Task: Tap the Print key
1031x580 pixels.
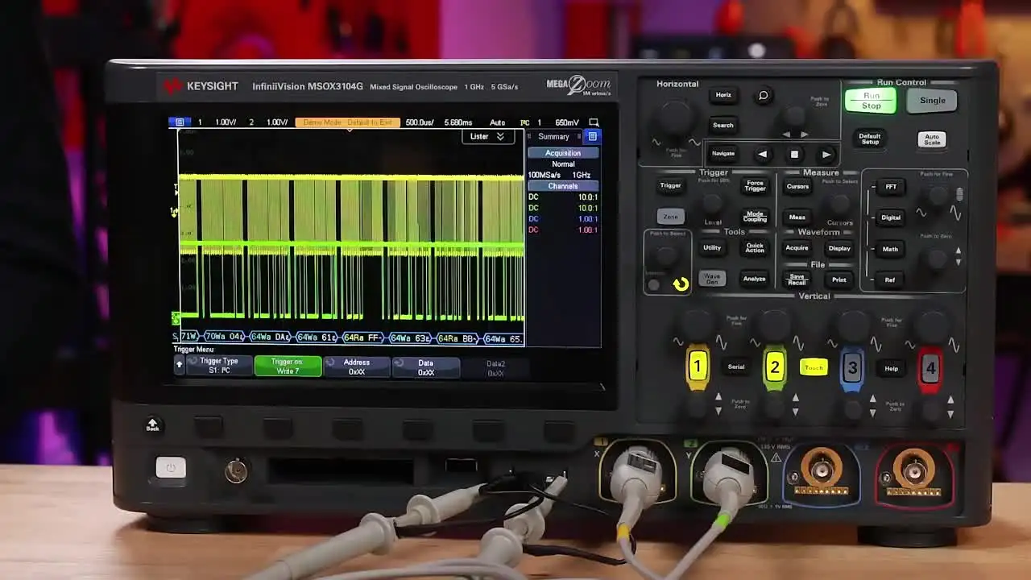Action: click(839, 280)
